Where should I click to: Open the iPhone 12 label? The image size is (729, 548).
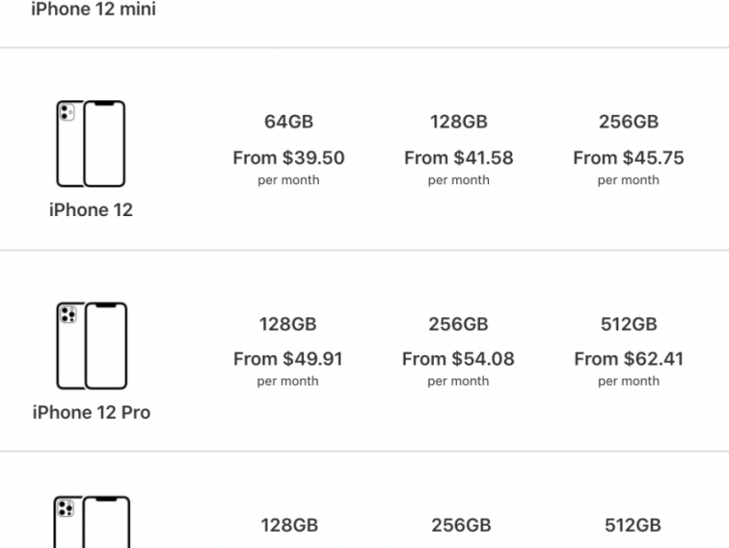pyautogui.click(x=91, y=209)
